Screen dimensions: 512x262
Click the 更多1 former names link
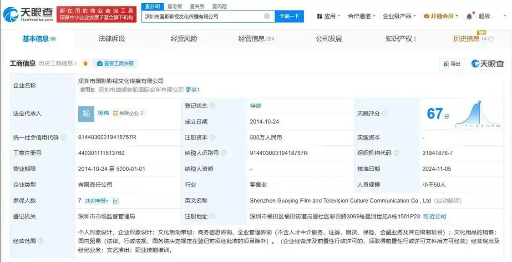pos(193,89)
